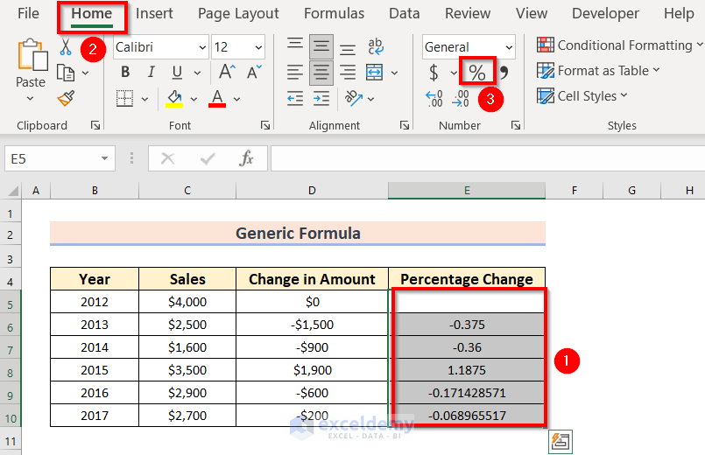Expand the Name Box dropdown arrow
This screenshot has width=705, height=455.
[105, 158]
